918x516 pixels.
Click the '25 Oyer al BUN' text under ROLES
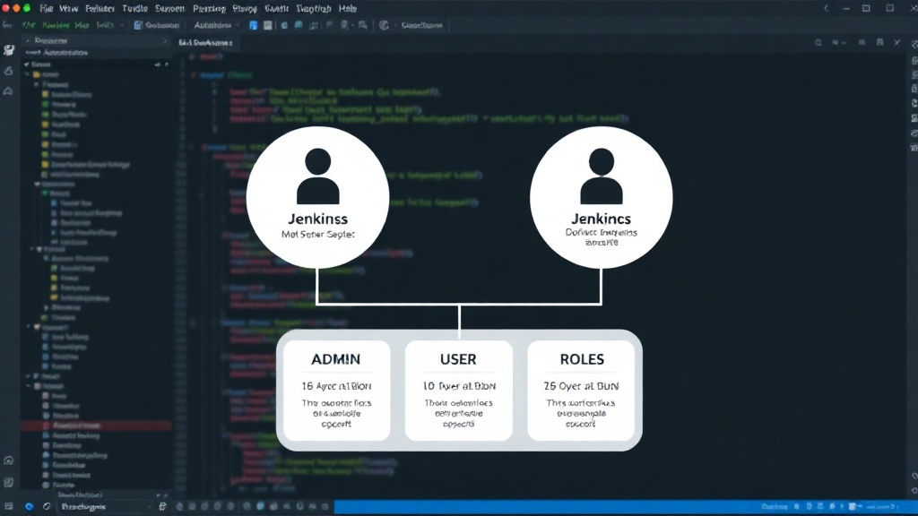(581, 386)
